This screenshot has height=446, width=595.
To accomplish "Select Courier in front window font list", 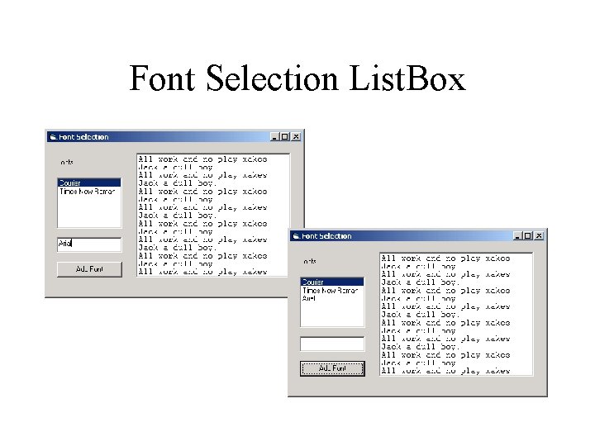I will tap(332, 282).
